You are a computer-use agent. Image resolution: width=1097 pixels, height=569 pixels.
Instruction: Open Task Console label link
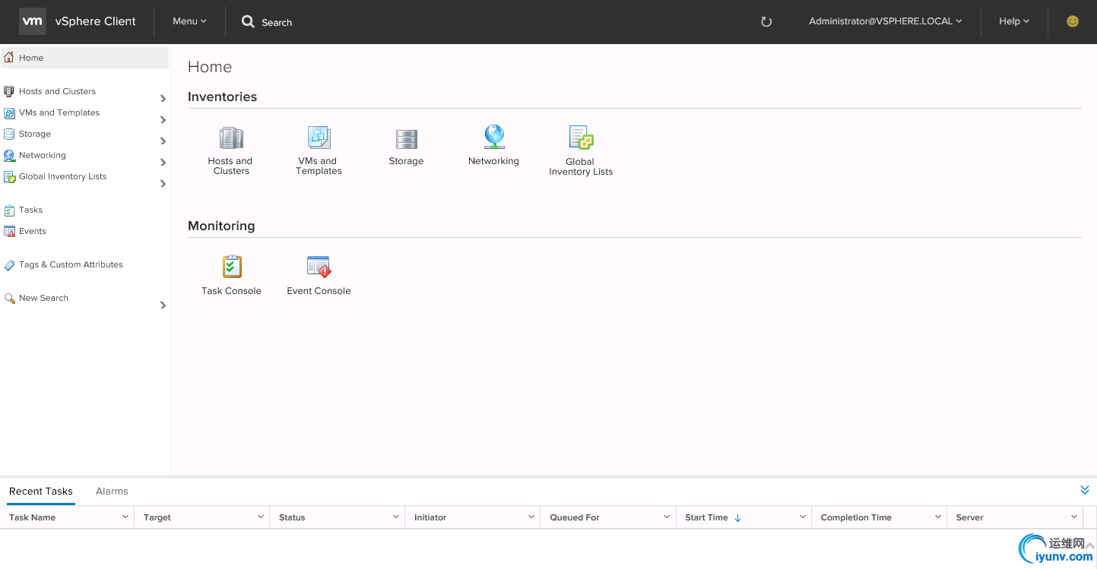[231, 291]
